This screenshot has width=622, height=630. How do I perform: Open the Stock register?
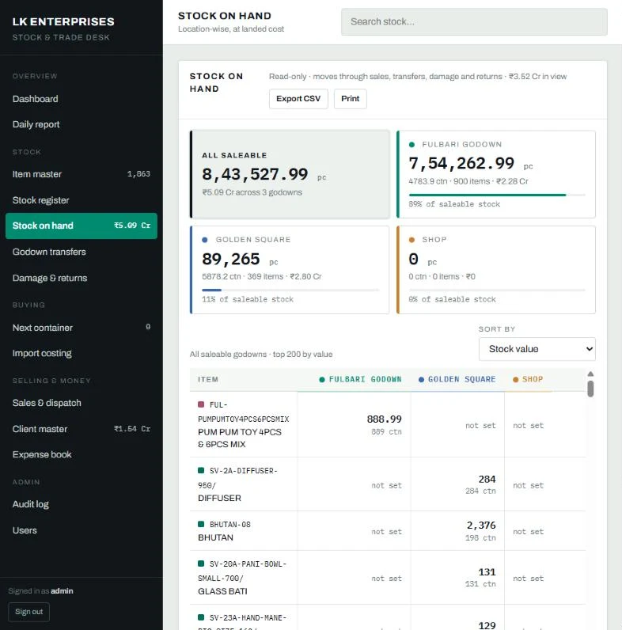point(82,200)
